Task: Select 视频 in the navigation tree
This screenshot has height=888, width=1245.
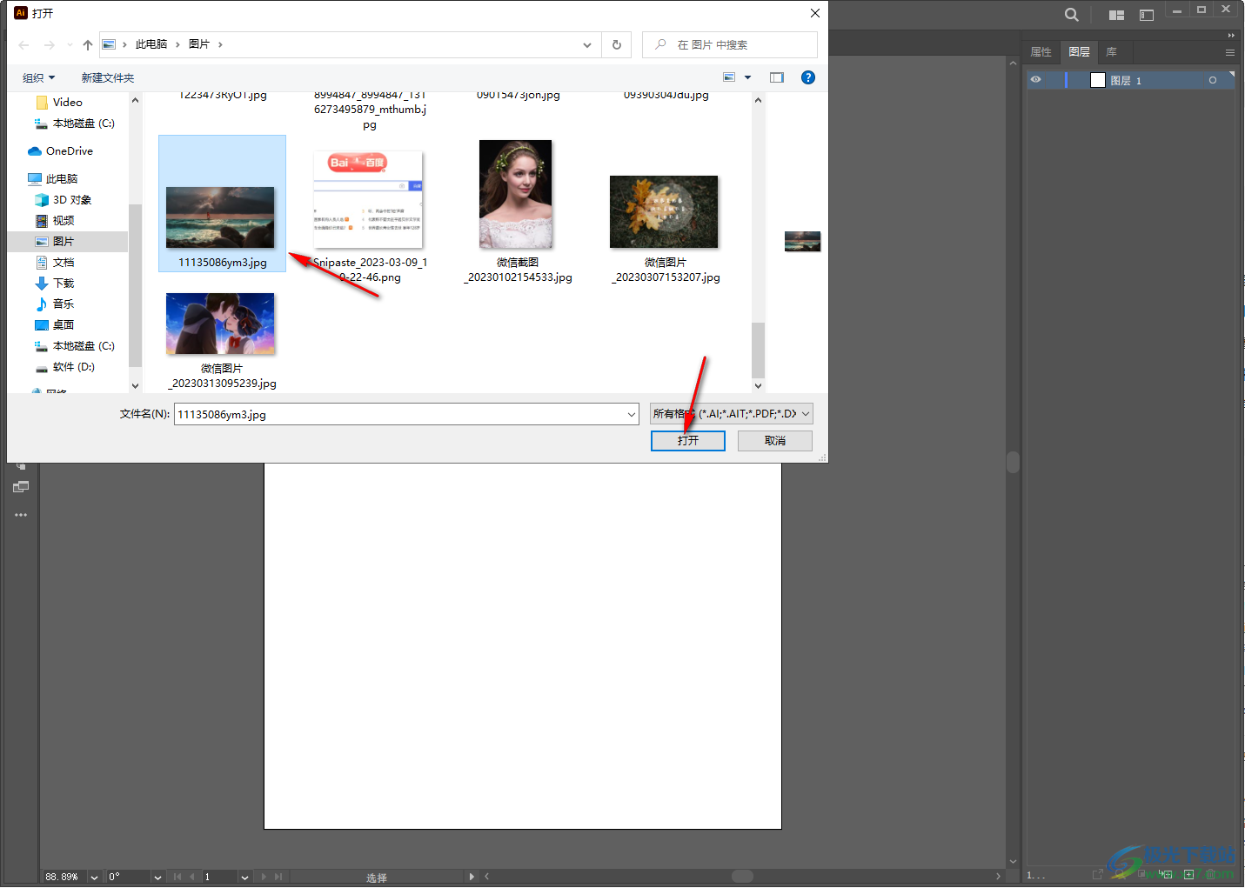Action: 64,221
